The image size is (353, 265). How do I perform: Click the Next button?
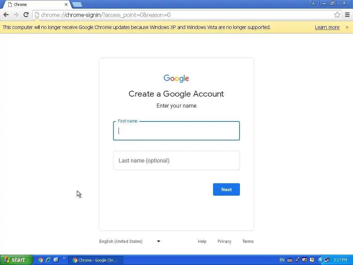pyautogui.click(x=226, y=189)
